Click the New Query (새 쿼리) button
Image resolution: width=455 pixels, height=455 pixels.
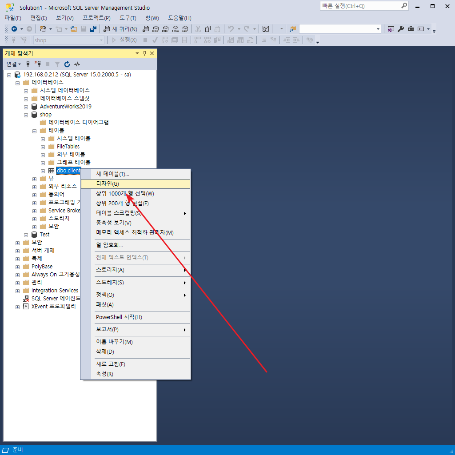120,29
